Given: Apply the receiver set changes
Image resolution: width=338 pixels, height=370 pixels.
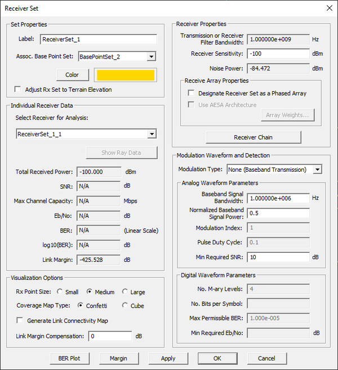Looking at the screenshot, I should [168, 358].
